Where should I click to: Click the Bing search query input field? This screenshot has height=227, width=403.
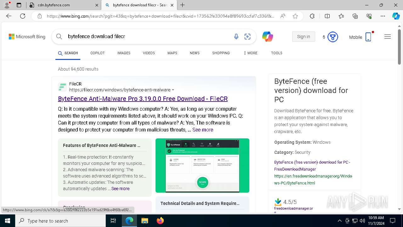(148, 37)
